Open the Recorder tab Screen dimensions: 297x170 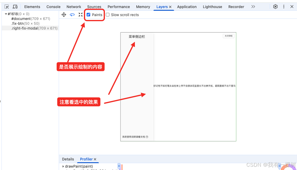pos(236,7)
